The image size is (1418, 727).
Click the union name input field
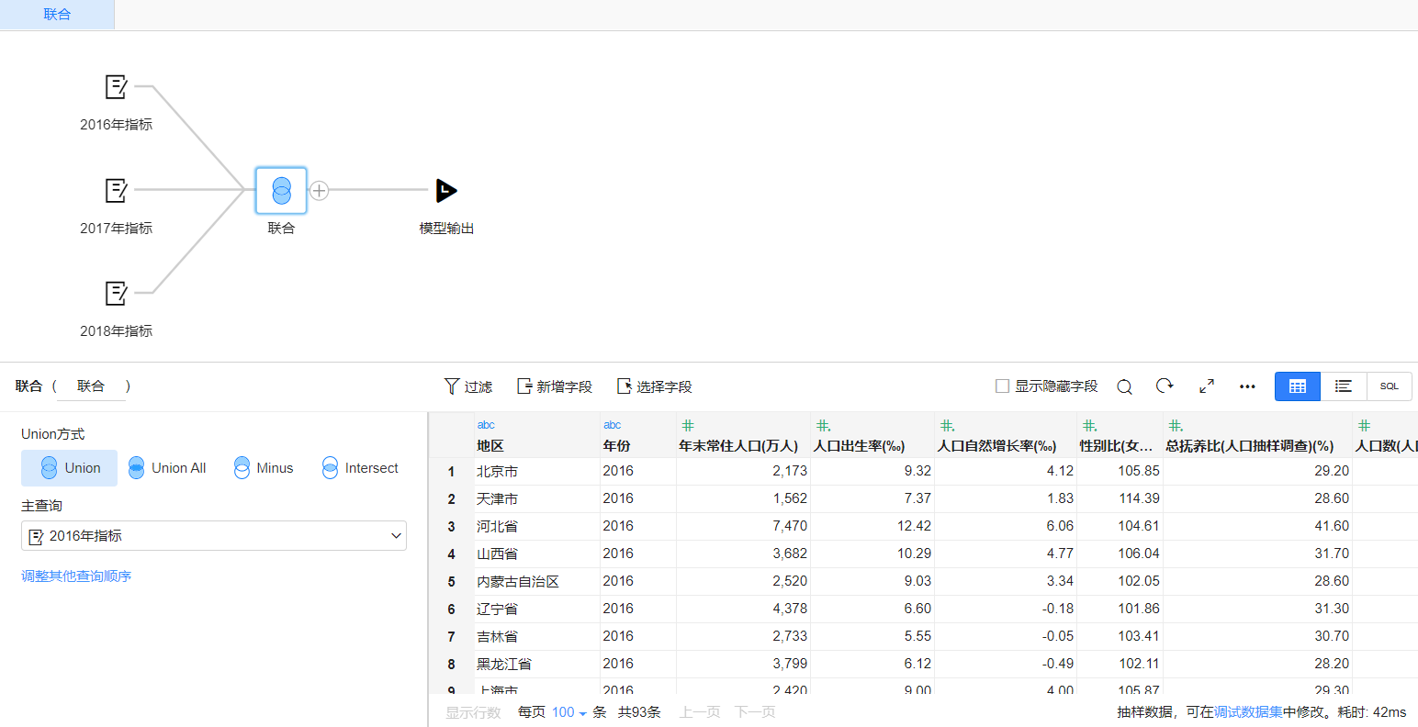point(92,386)
